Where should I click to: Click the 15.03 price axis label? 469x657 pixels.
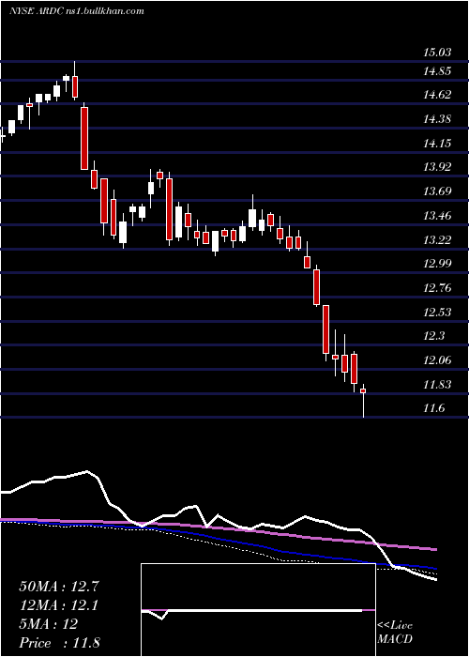tap(437, 53)
